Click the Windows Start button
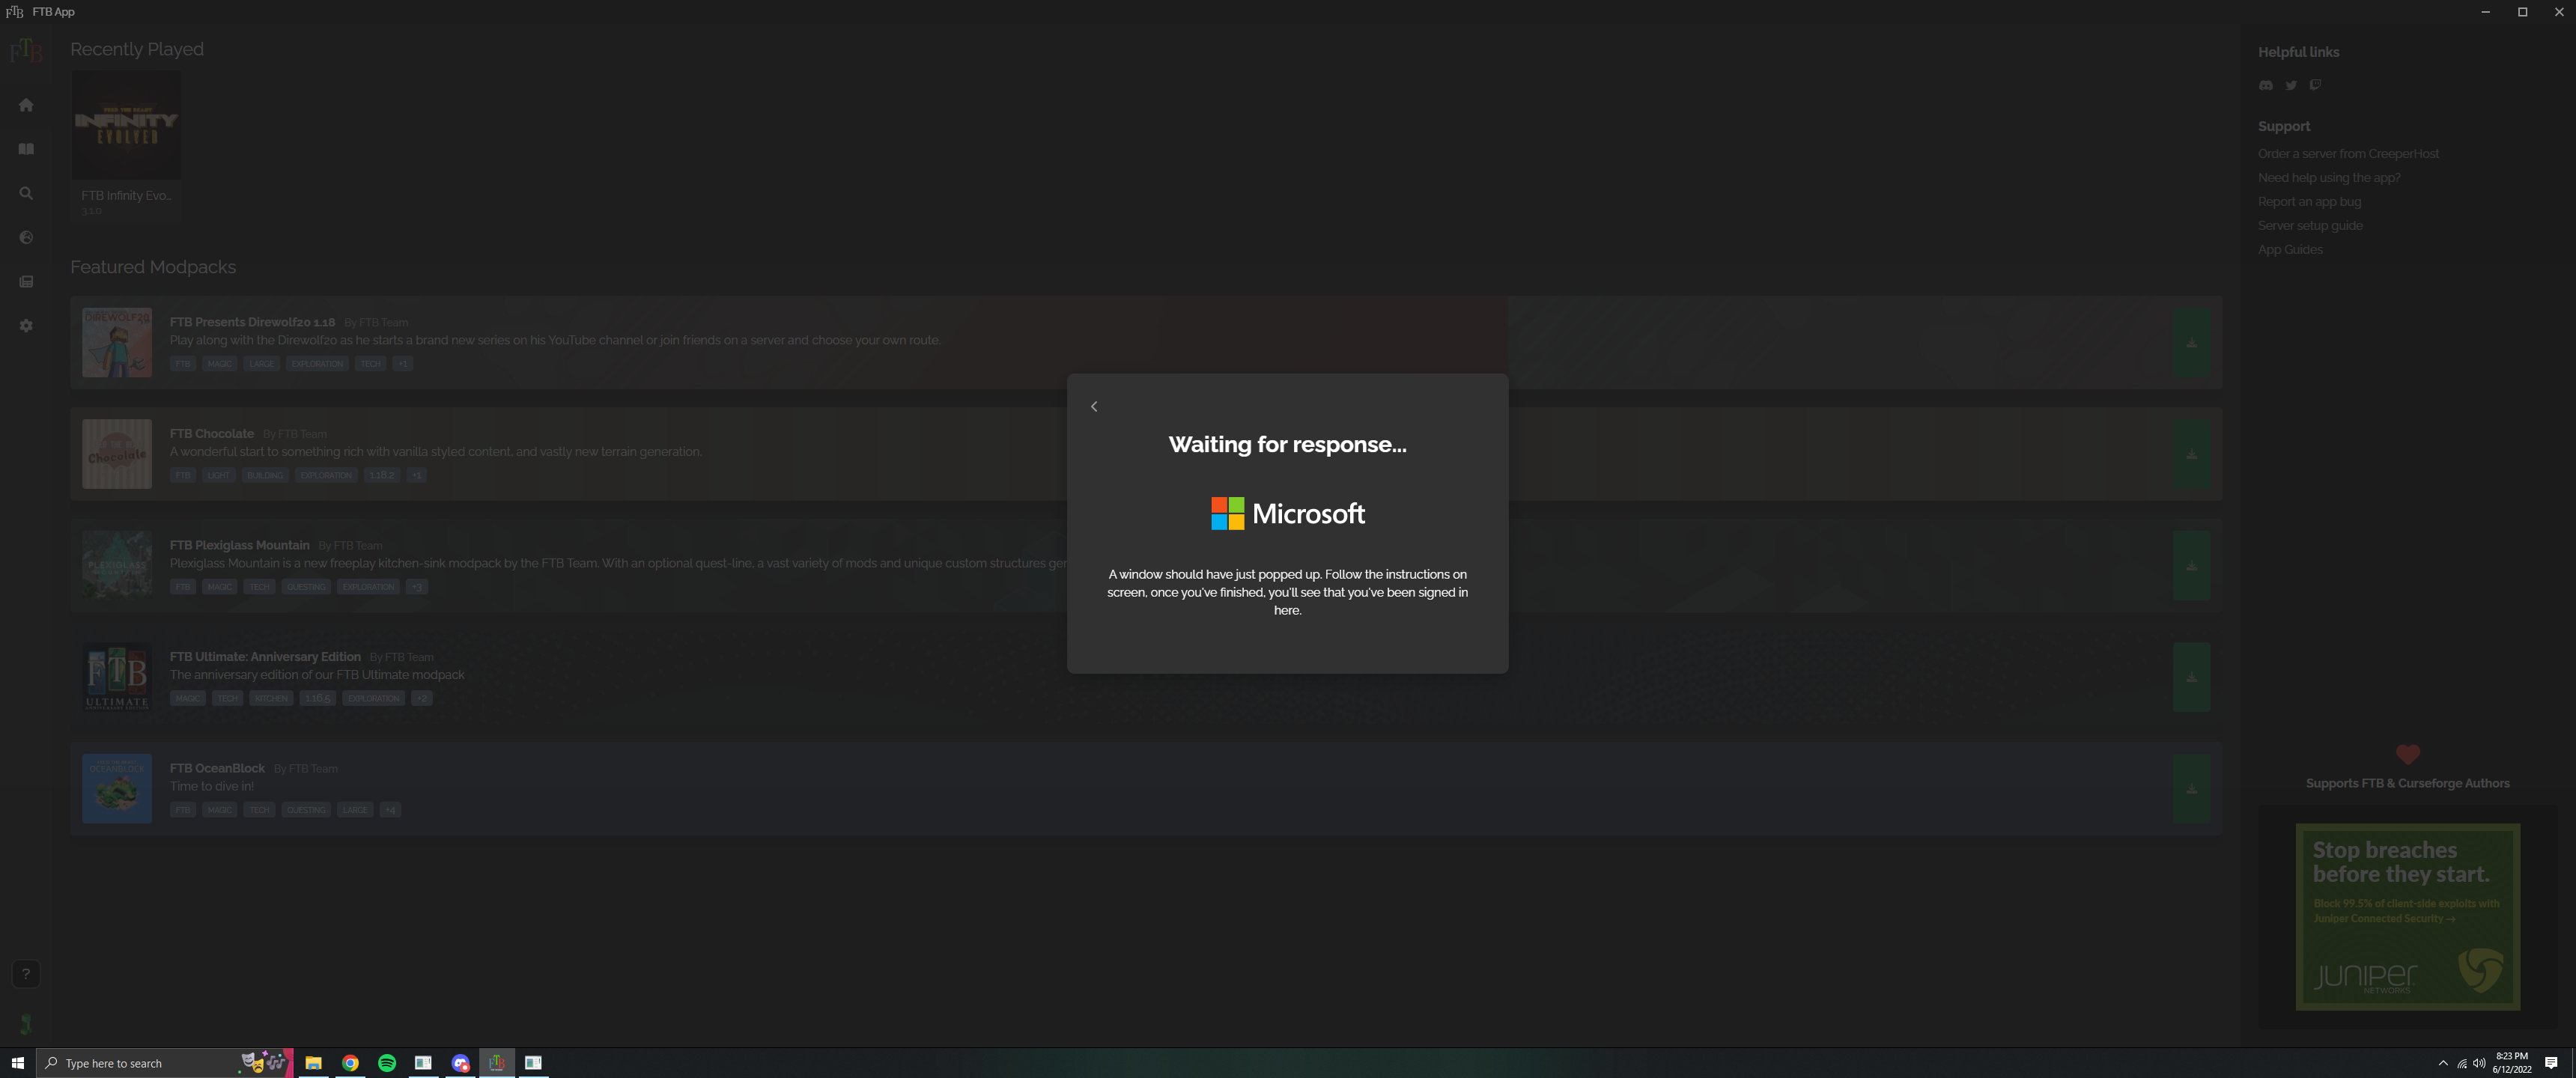2576x1078 pixels. tap(17, 1063)
